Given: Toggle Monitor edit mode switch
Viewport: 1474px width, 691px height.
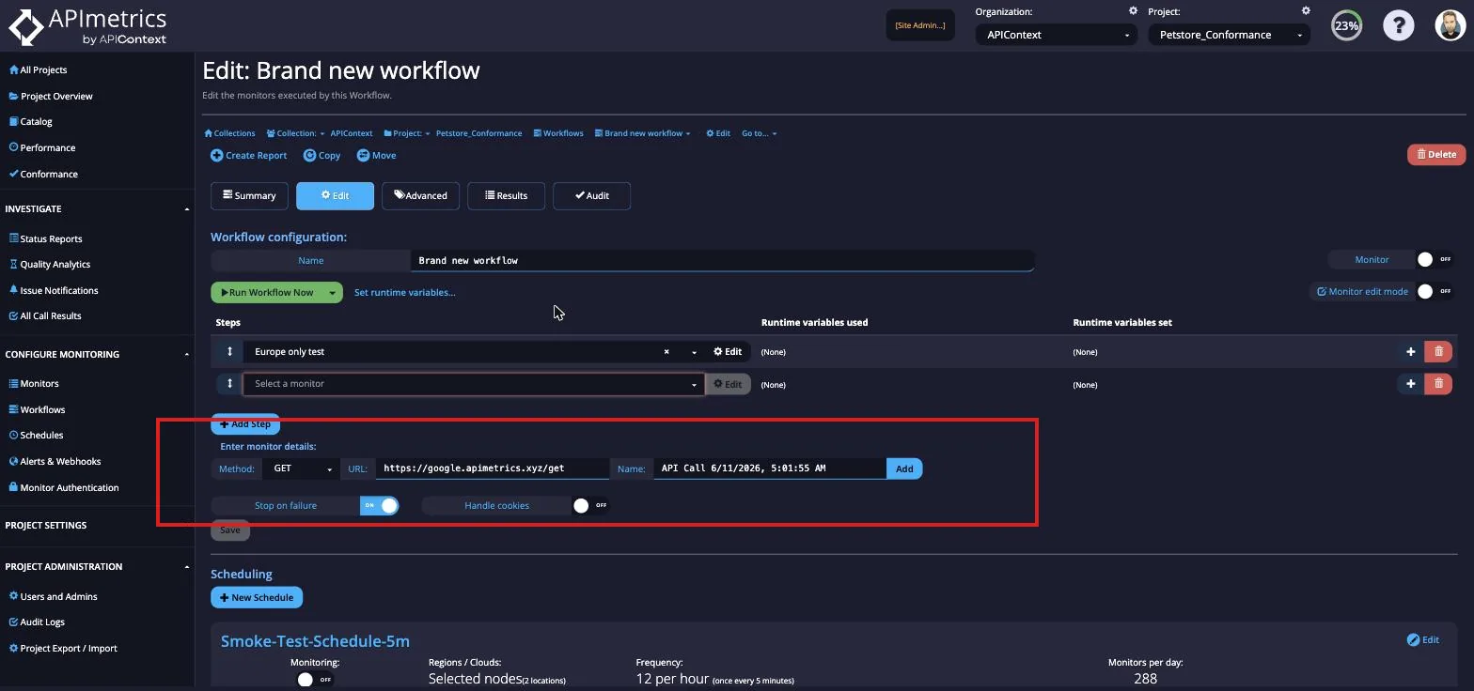Looking at the screenshot, I should (1435, 292).
